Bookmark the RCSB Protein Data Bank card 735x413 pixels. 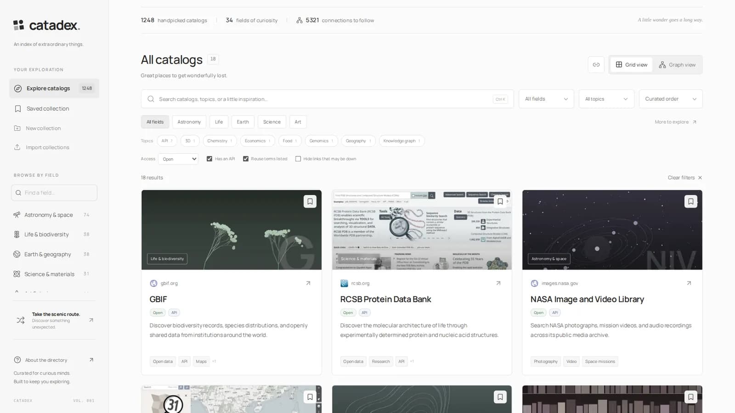coord(500,201)
